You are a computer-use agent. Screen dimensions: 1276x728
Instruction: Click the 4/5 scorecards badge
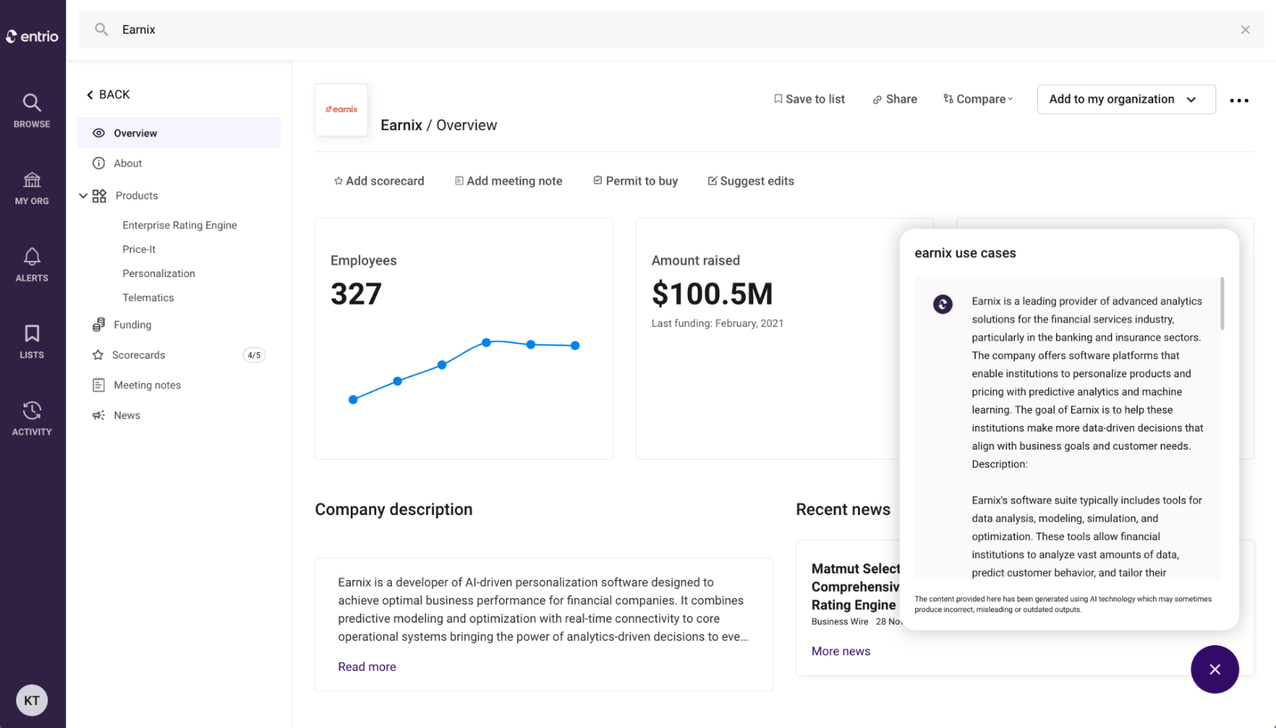coord(254,355)
